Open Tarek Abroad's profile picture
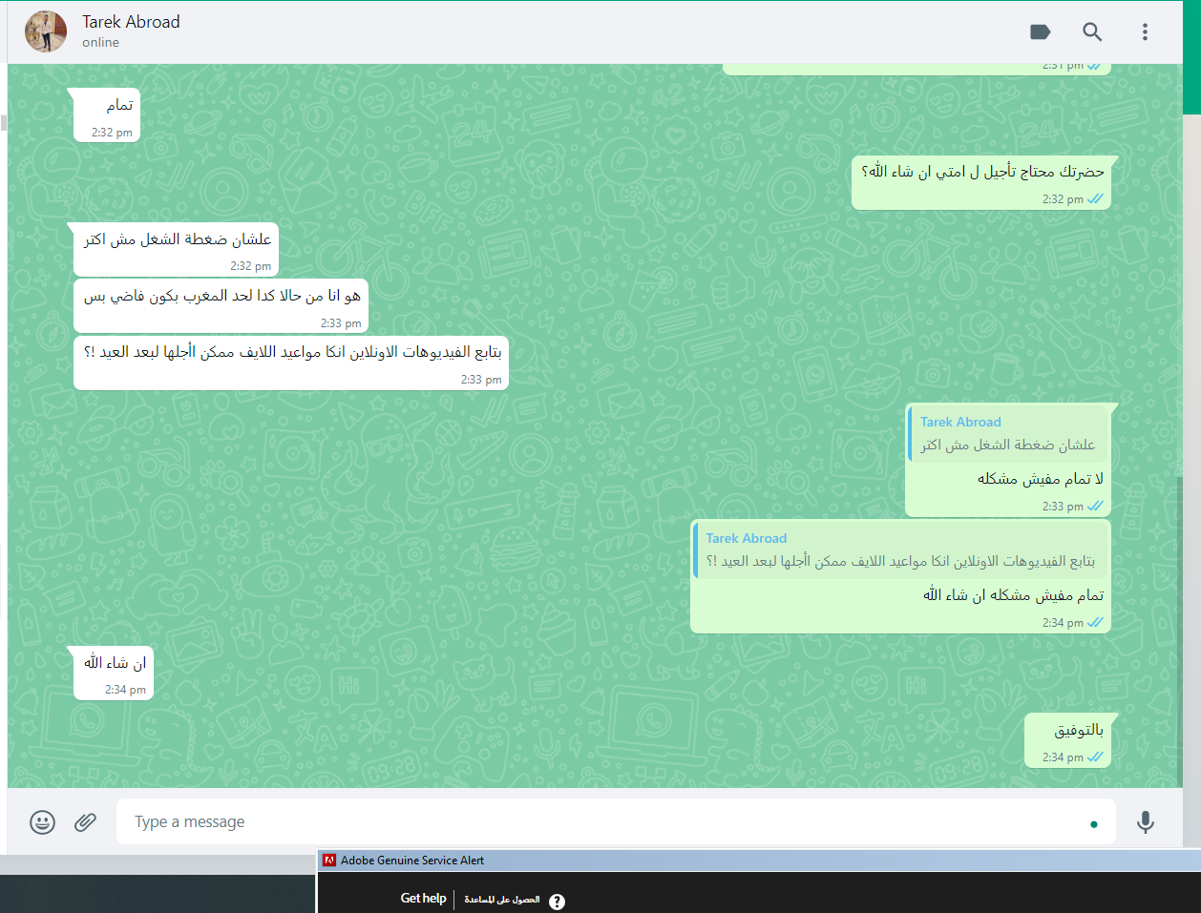 tap(46, 31)
